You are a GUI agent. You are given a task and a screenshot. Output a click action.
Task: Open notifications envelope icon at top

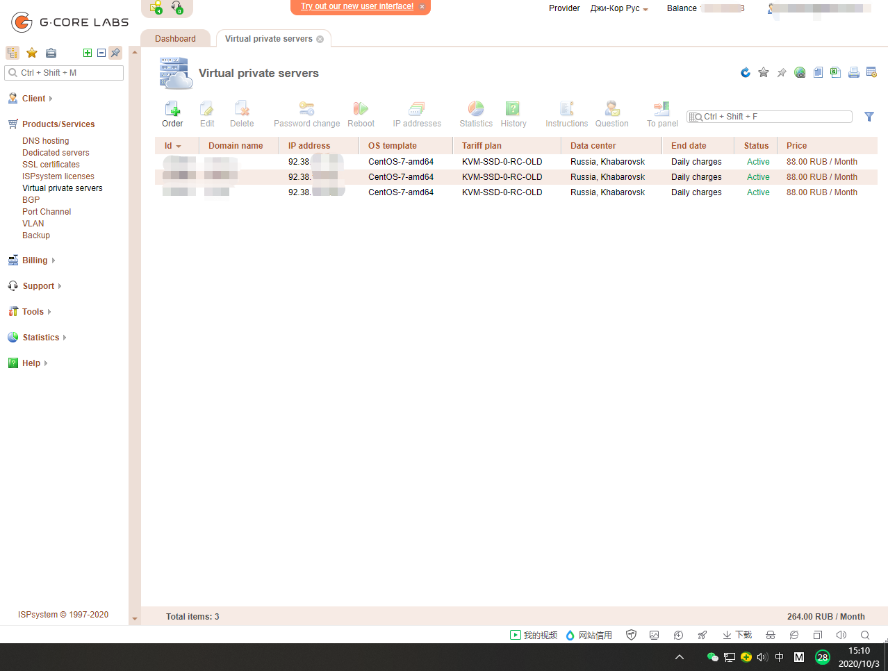tap(156, 8)
